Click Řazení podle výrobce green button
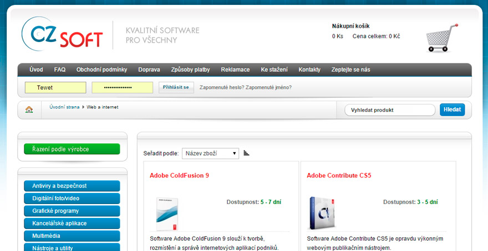The width and height of the screenshot is (488, 251). tap(72, 149)
